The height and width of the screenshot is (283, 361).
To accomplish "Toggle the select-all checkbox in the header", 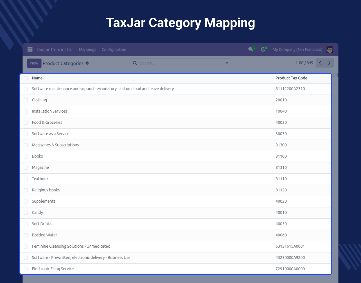I will click(26, 78).
